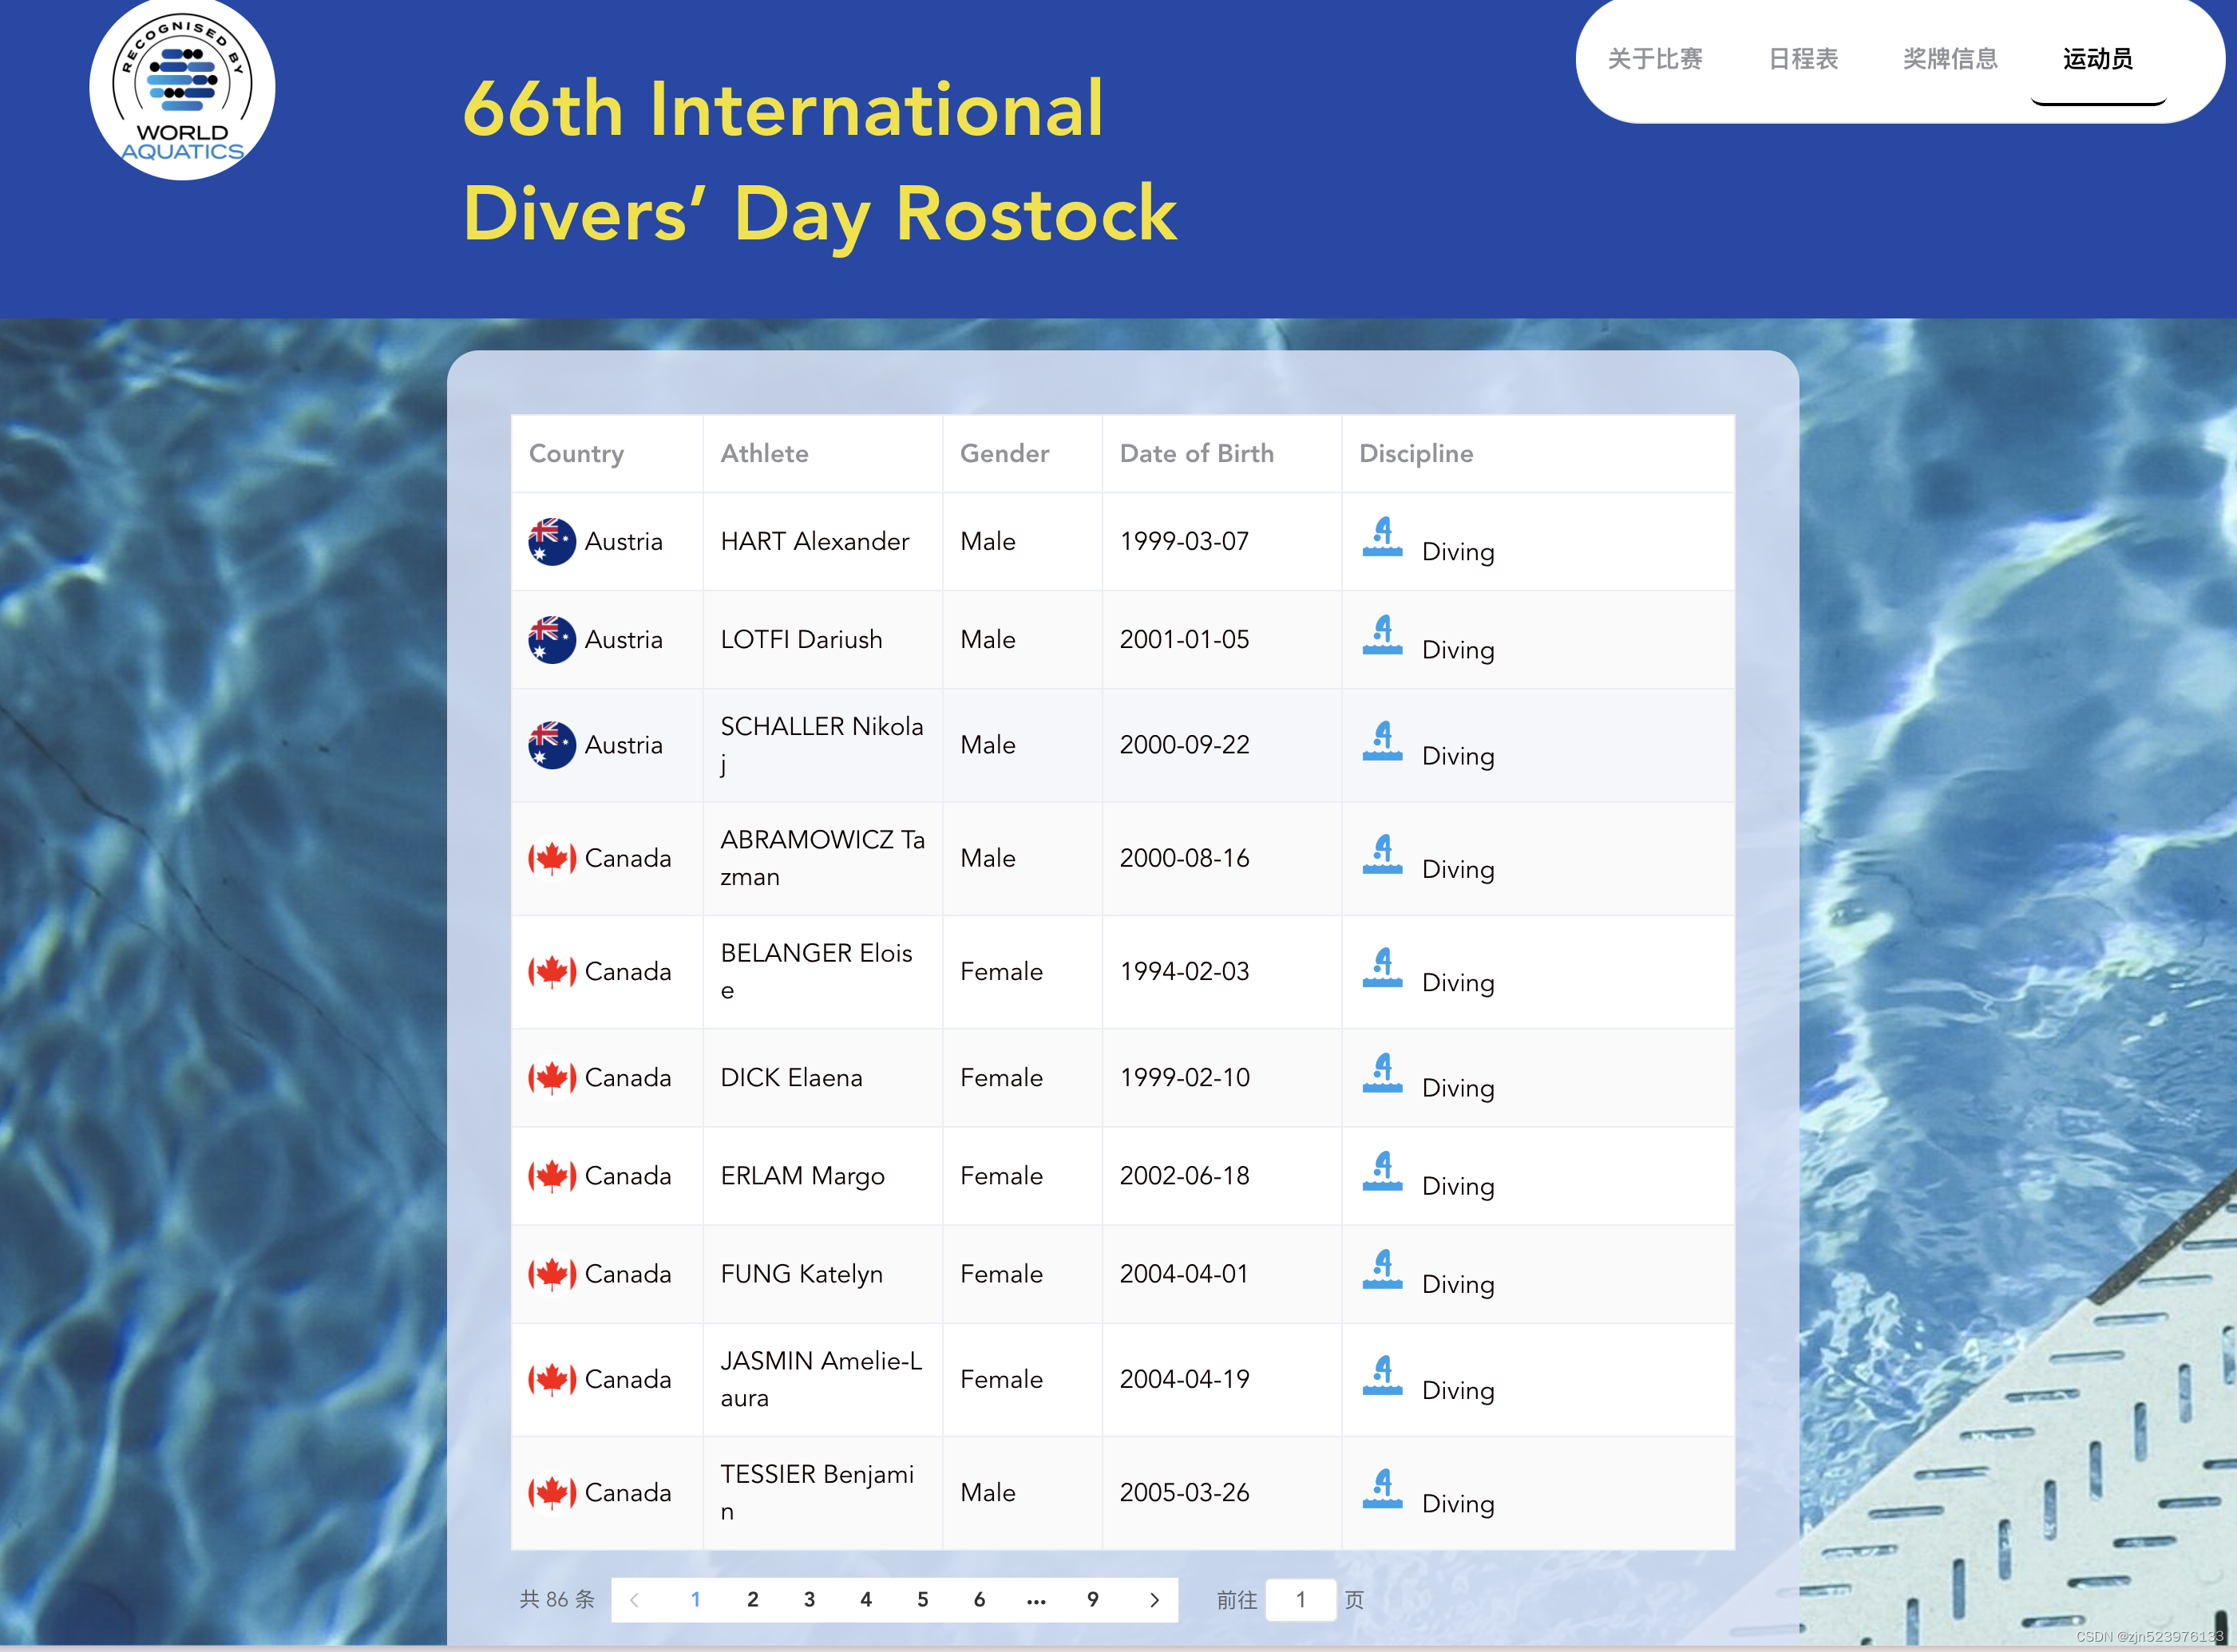The width and height of the screenshot is (2237, 1652).
Task: Click the previous page left arrow
Action: (634, 1599)
